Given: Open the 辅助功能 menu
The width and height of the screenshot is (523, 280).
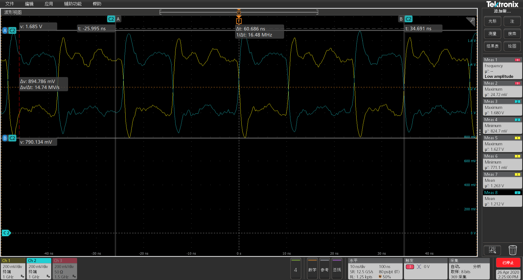Looking at the screenshot, I should (x=73, y=4).
